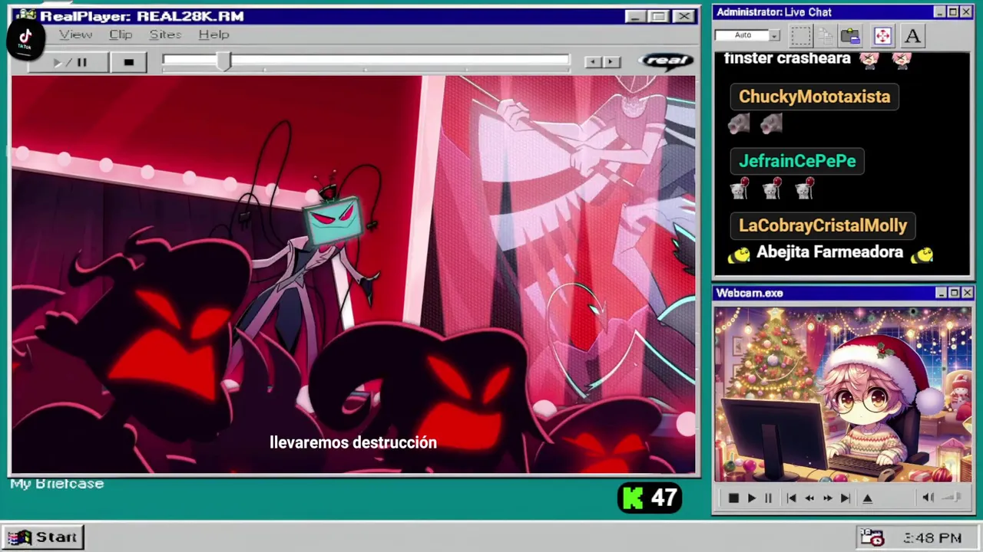Click Webcam.exe's skip to next track button
Image resolution: width=983 pixels, height=552 pixels.
[845, 498]
